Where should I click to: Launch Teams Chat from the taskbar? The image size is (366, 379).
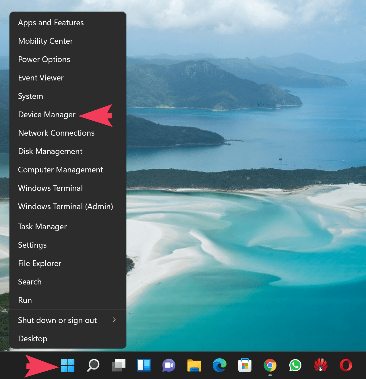coord(169,365)
